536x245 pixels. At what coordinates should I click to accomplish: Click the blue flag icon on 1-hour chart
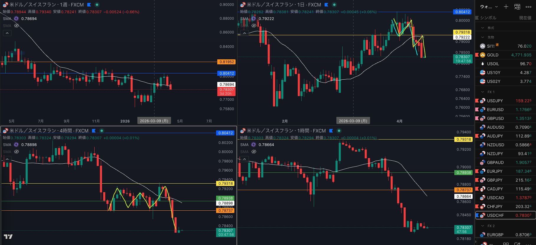331,131
